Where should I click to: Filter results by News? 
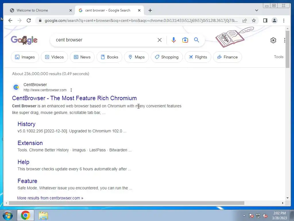point(82,57)
